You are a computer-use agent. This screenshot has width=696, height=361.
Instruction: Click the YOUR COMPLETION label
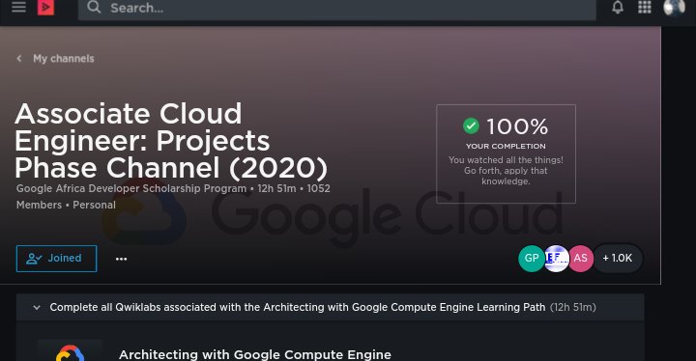pyautogui.click(x=506, y=147)
